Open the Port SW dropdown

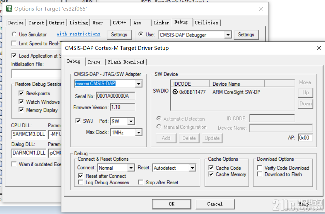click(131, 121)
